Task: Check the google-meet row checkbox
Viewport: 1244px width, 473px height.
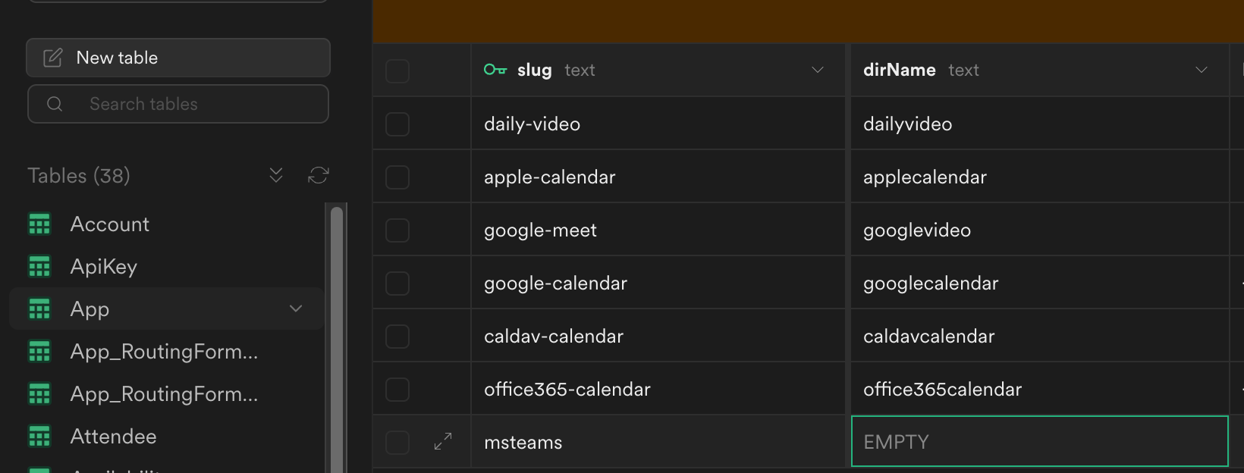Action: 397,230
